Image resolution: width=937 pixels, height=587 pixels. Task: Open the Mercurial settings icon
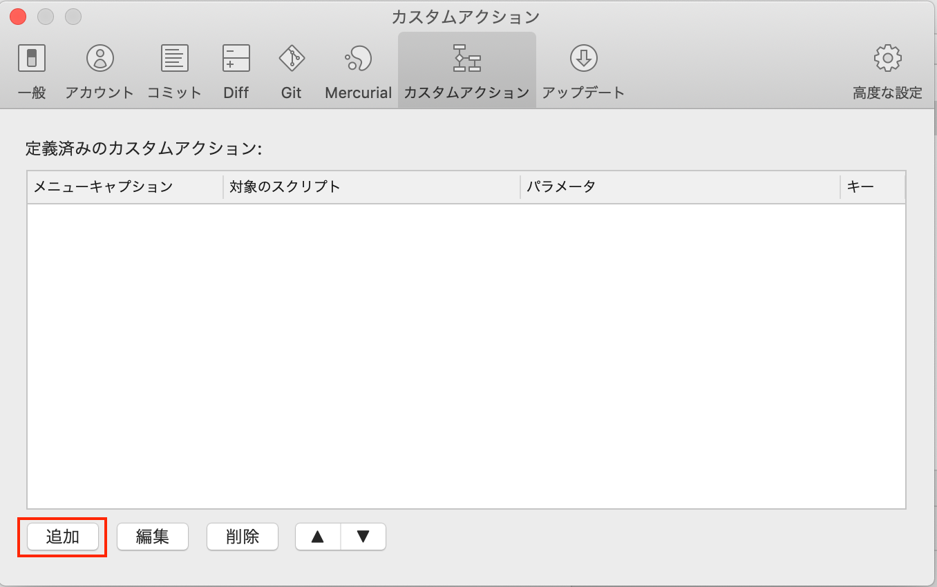coord(358,69)
